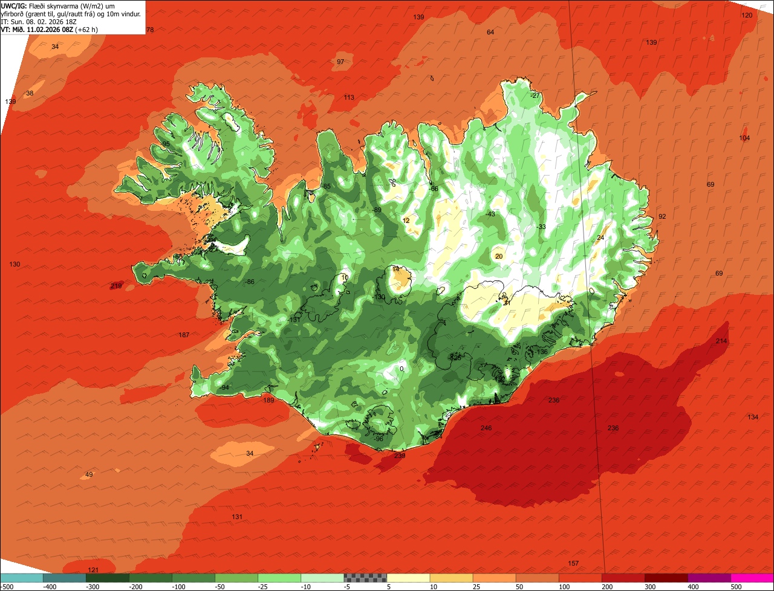Select the dark green -300 to -200 legend swatch
774x591 pixels.
tap(108, 578)
